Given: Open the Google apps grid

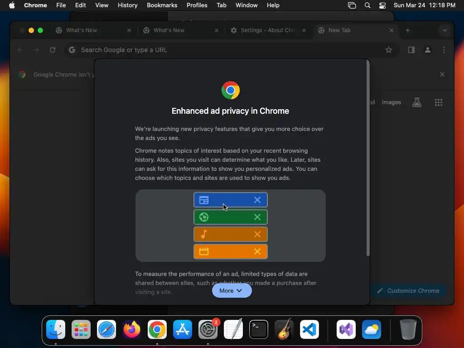Looking at the screenshot, I should pos(439,102).
